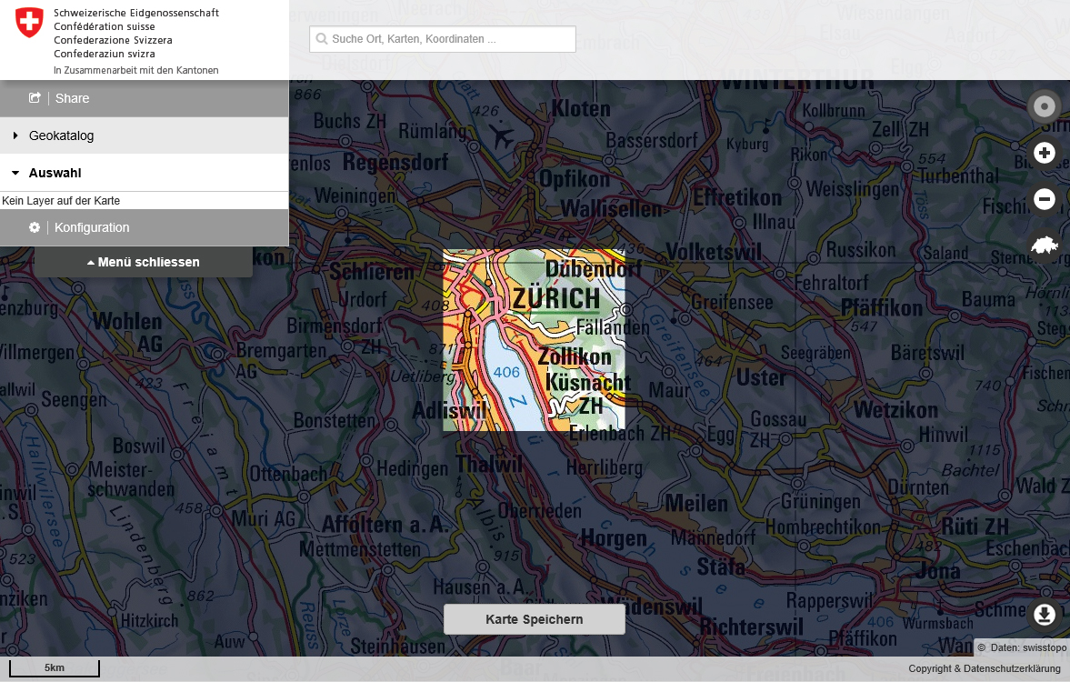1070x682 pixels.
Task: Click the download offline map icon
Action: [x=1044, y=615]
